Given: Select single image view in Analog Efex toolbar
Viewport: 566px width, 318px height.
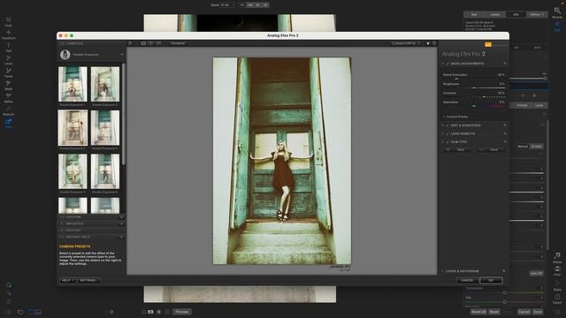Looking at the screenshot, I should [x=143, y=43].
